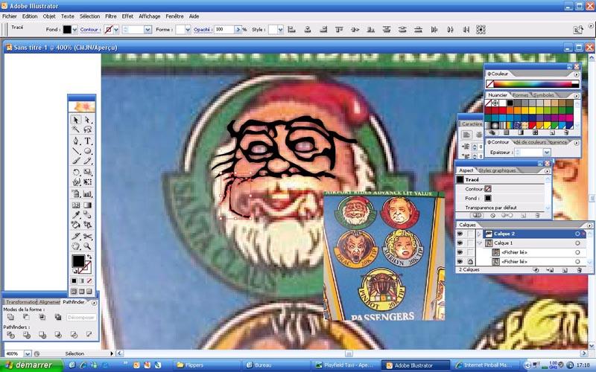The image size is (596, 372).
Task: Select the Type tool
Action: (87, 141)
